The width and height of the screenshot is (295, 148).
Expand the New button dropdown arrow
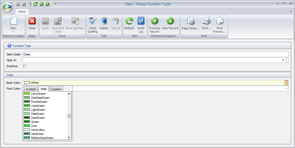point(13,31)
